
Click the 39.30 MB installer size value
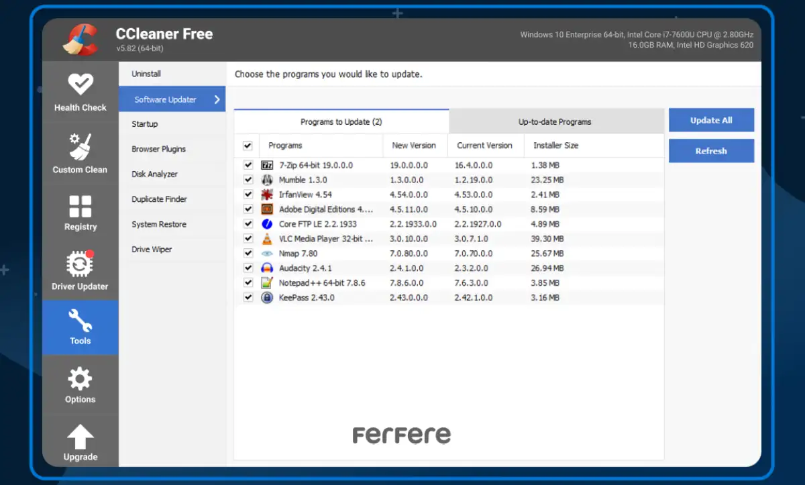[548, 239]
